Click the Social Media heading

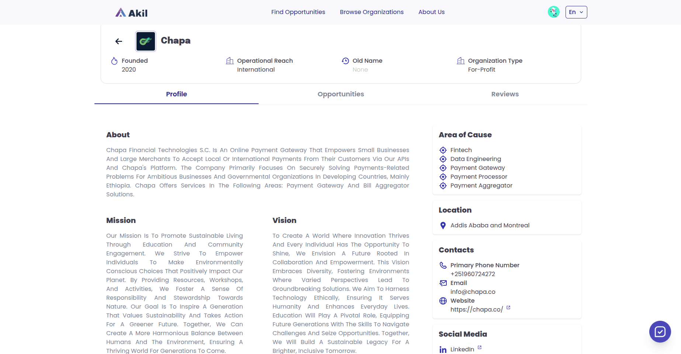[x=463, y=334]
